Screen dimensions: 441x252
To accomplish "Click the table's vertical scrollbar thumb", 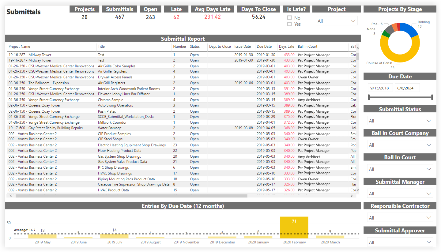I will click(358, 56).
